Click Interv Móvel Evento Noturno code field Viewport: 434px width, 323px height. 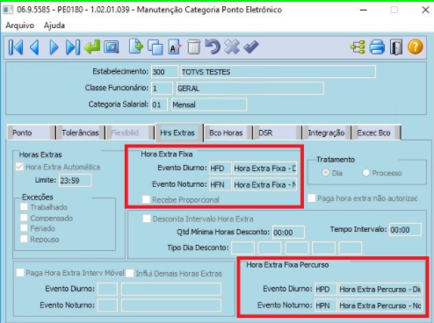point(107,305)
